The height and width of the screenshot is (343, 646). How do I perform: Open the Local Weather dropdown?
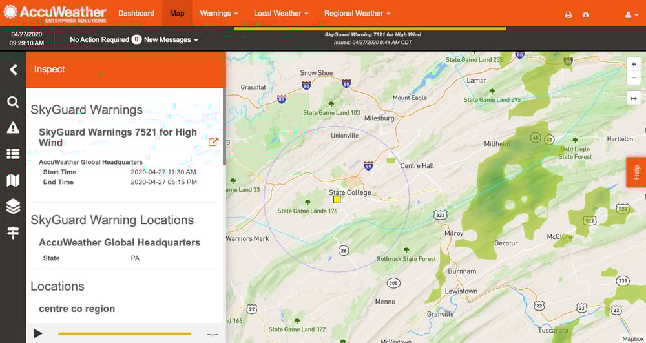coord(281,13)
